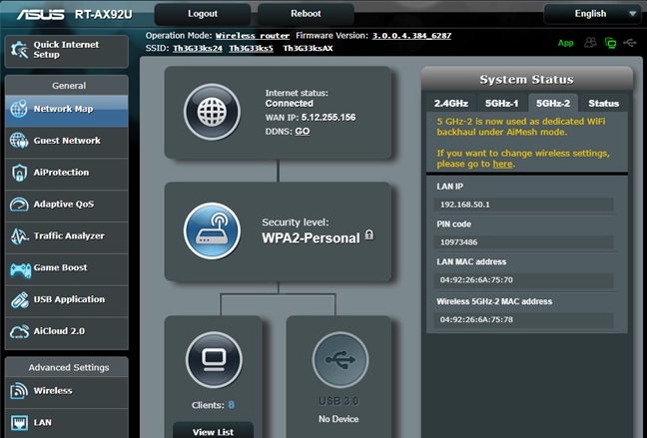Open Guest Network menu item
Viewport: 647px width, 438px height.
[x=67, y=141]
